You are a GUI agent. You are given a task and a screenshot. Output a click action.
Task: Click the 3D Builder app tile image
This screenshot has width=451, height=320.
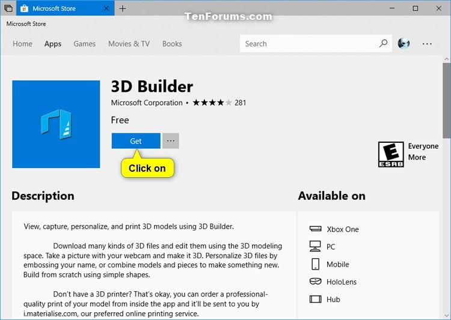pyautogui.click(x=56, y=124)
